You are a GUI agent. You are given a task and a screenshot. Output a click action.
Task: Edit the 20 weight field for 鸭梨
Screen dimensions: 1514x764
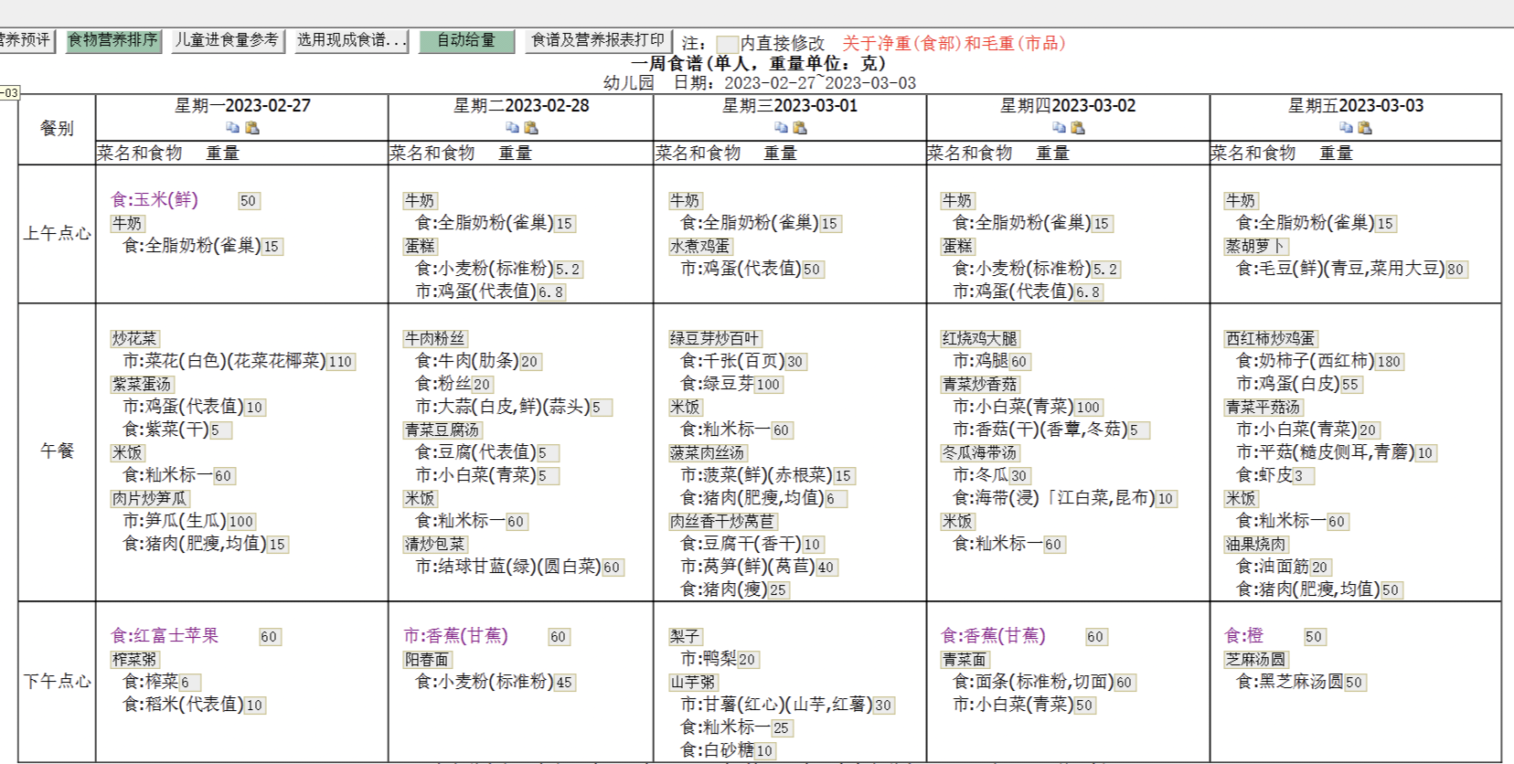pyautogui.click(x=748, y=660)
